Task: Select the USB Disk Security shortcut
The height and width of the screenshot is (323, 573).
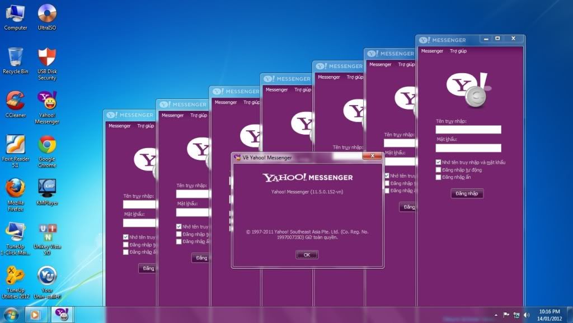Action: click(x=47, y=64)
